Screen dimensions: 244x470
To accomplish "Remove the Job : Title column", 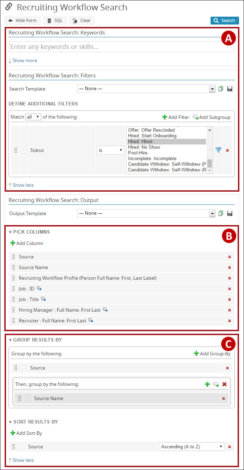I will 229,300.
